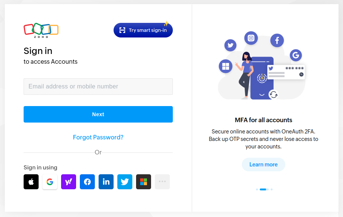This screenshot has width=343, height=217.
Task: Click the LinkedIn sign-in icon
Action: [106, 182]
